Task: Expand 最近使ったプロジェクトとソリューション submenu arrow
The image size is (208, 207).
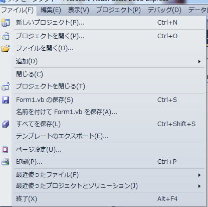Action: click(x=199, y=186)
